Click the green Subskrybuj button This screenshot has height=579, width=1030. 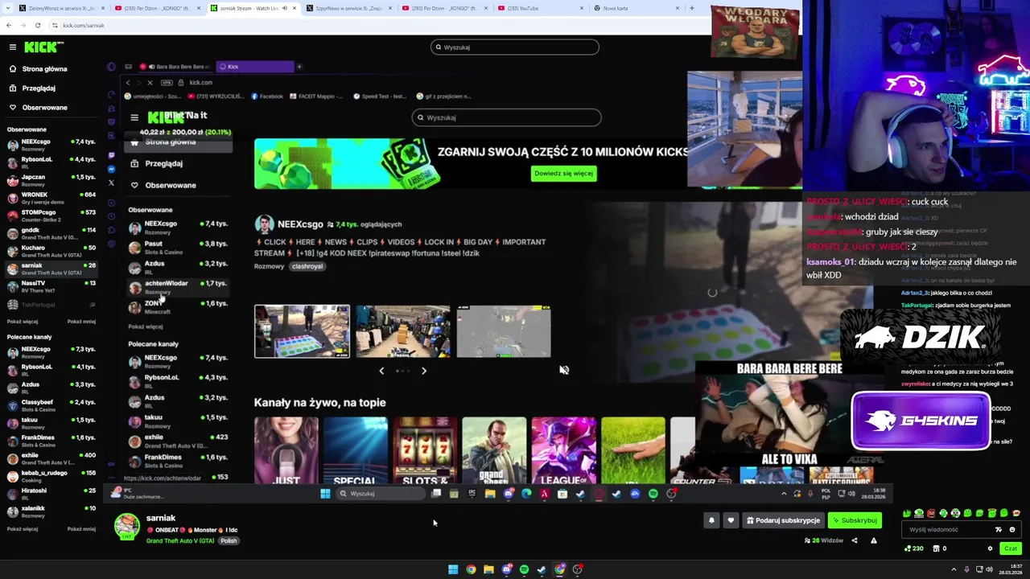(855, 520)
